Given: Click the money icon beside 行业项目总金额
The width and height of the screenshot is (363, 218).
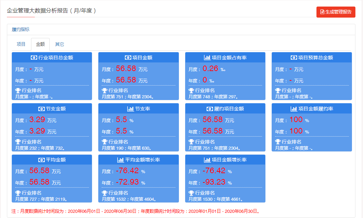Looking at the screenshot, I should pos(34,58).
